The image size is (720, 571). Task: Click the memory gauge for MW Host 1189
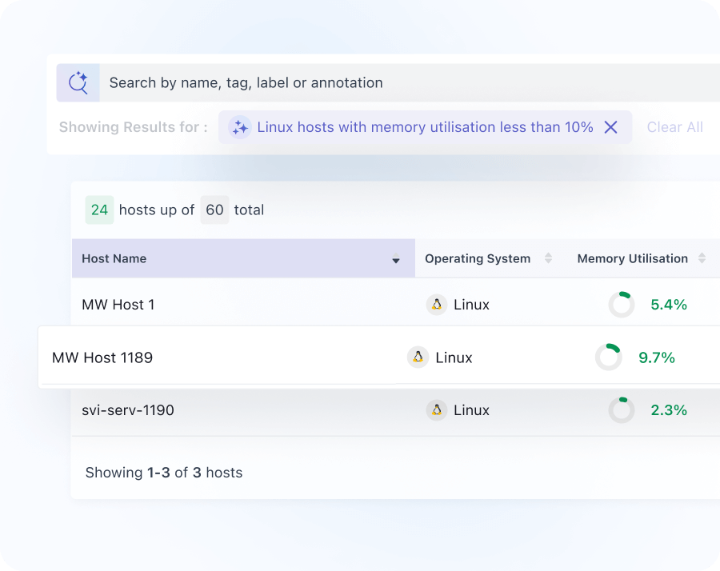[x=609, y=357]
